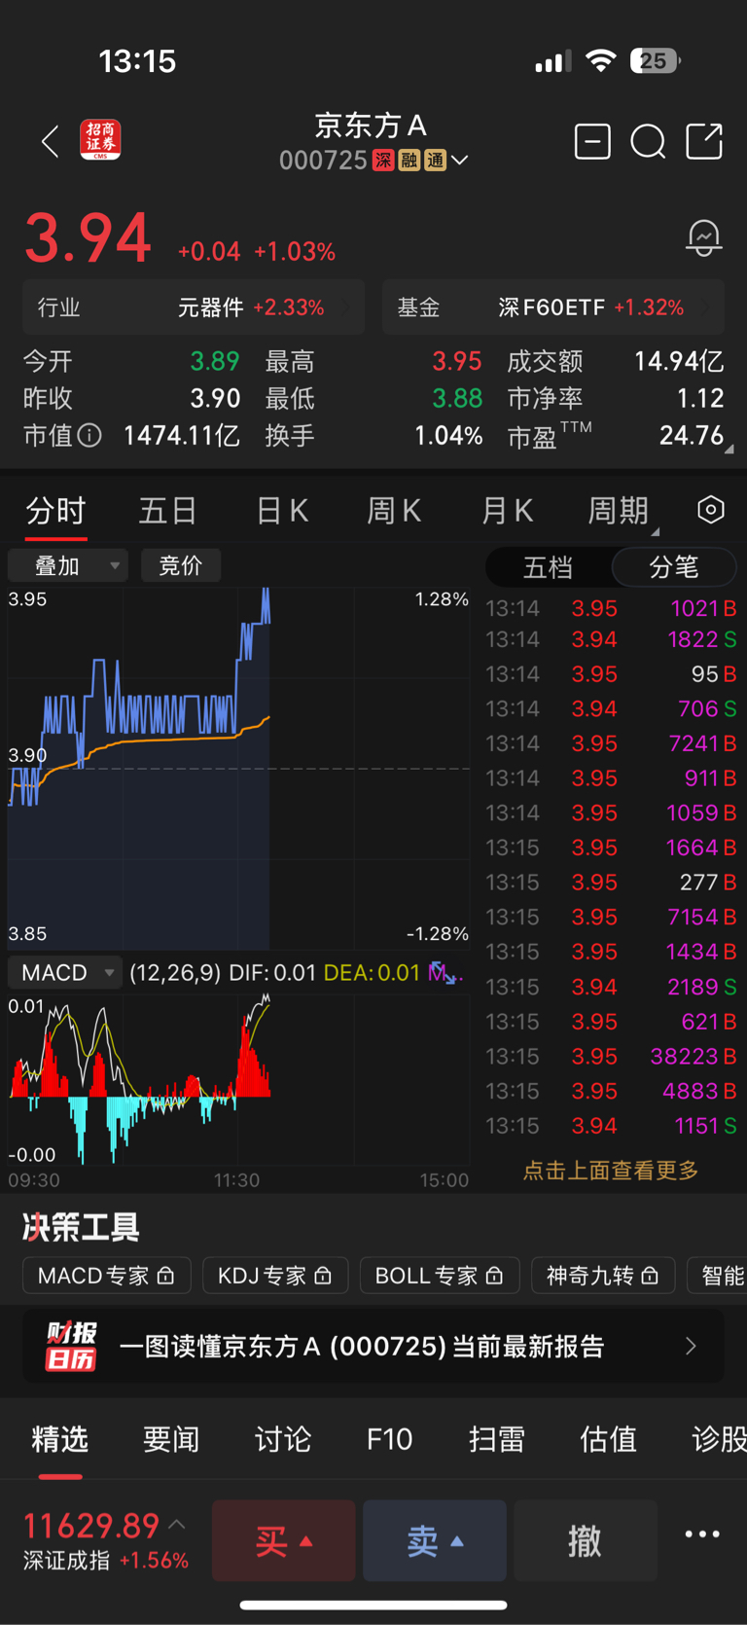Open the 估值 valuation tab
The height and width of the screenshot is (1625, 747).
coord(609,1439)
